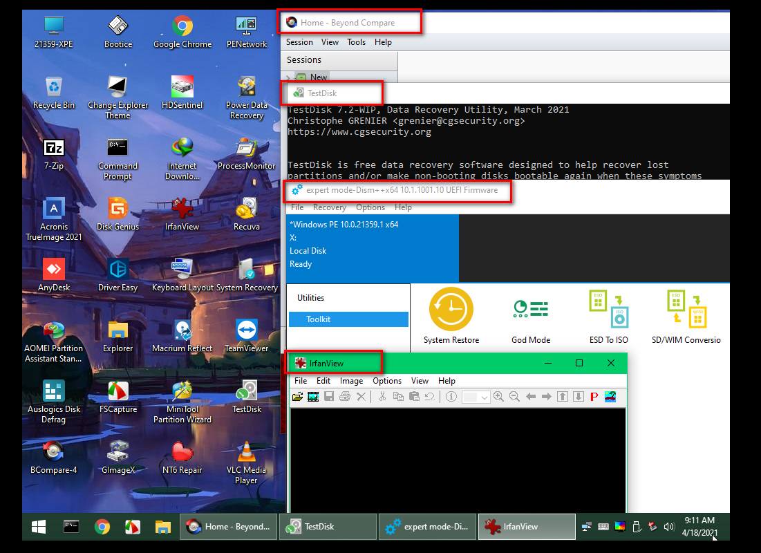Open the Options menu in IrfanView
This screenshot has height=553, width=761.
click(x=387, y=381)
